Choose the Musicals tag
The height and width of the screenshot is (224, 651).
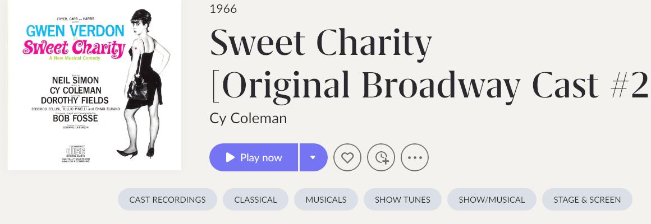(x=326, y=199)
